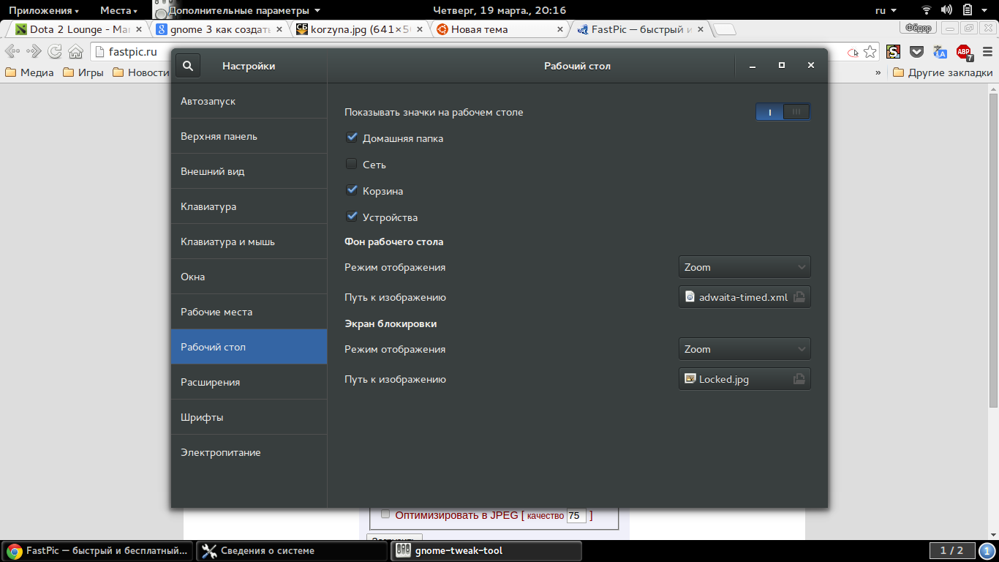Viewport: 999px width, 562px height.
Task: Select Клавиатура и мышь in the sidebar
Action: click(249, 241)
